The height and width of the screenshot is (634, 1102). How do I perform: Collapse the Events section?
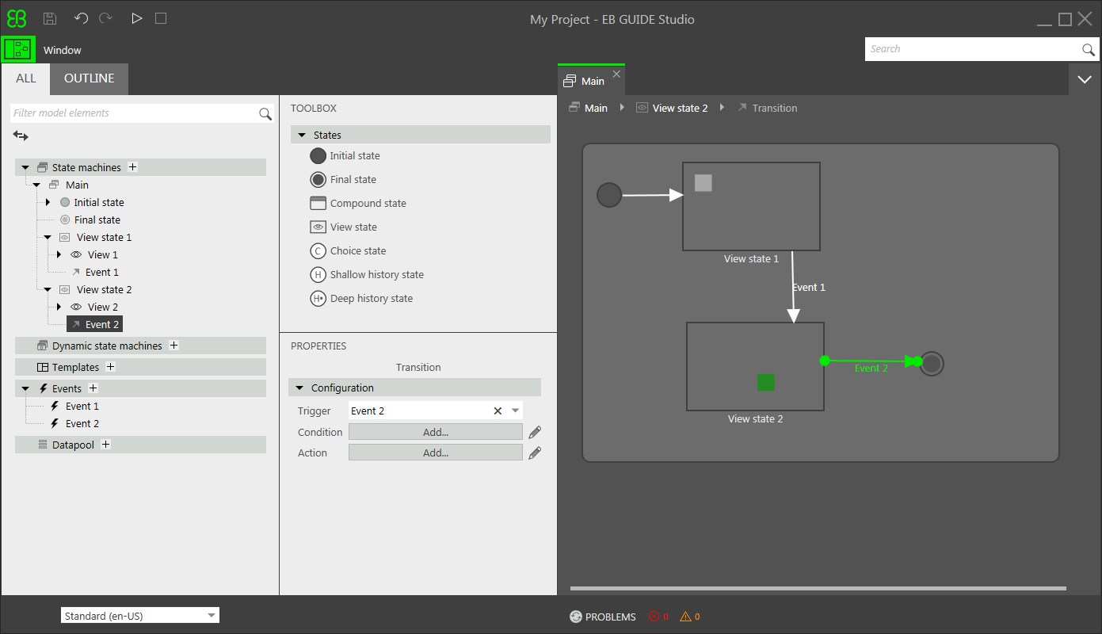[x=25, y=388]
